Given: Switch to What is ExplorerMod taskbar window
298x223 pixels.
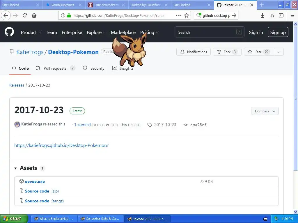Looking at the screenshot, I should coord(54,219).
